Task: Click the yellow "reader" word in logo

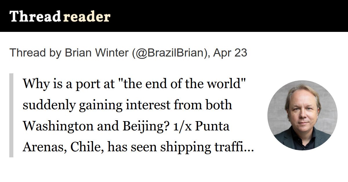Action: [x=87, y=17]
